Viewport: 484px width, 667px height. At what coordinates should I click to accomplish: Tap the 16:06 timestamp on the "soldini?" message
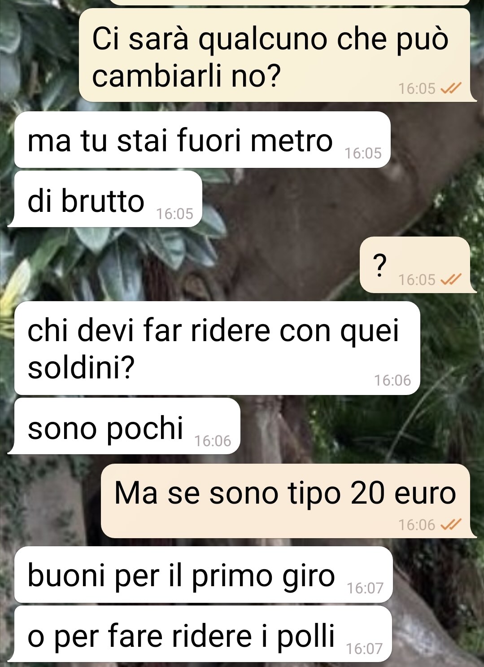coord(392,381)
